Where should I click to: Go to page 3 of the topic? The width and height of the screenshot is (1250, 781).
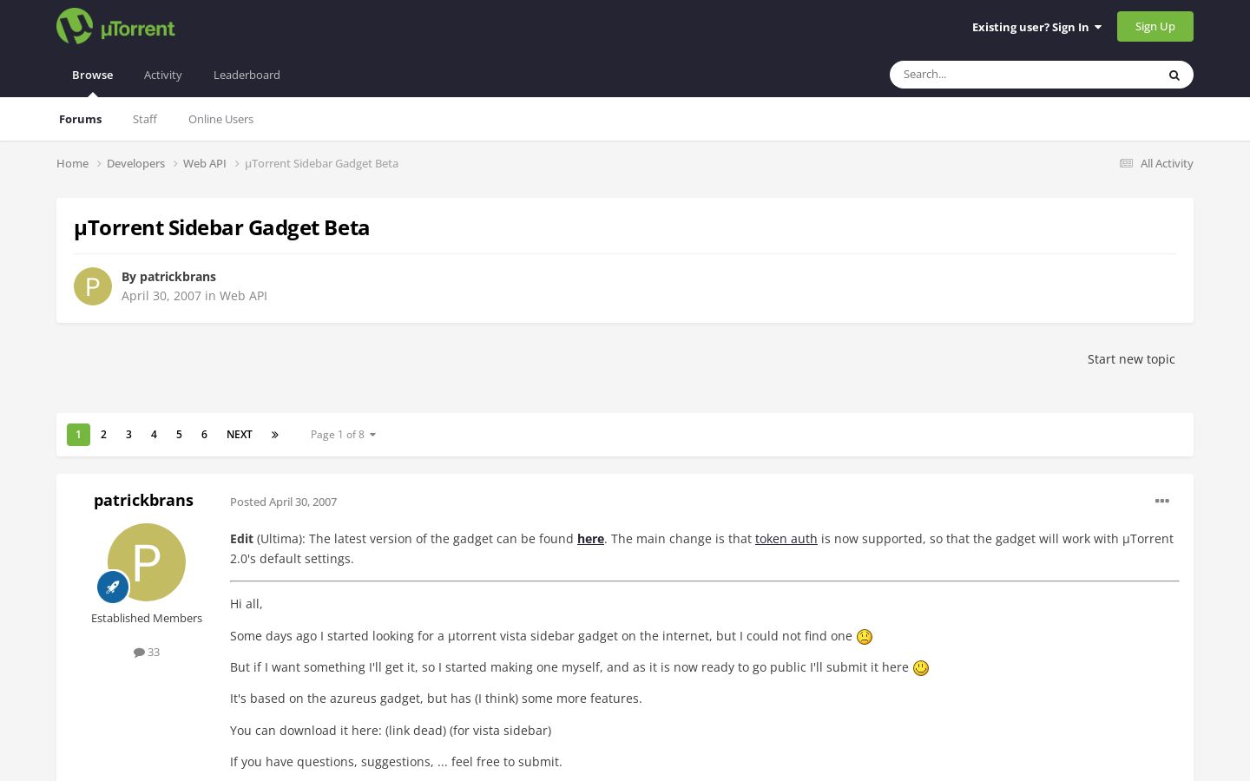click(x=128, y=435)
